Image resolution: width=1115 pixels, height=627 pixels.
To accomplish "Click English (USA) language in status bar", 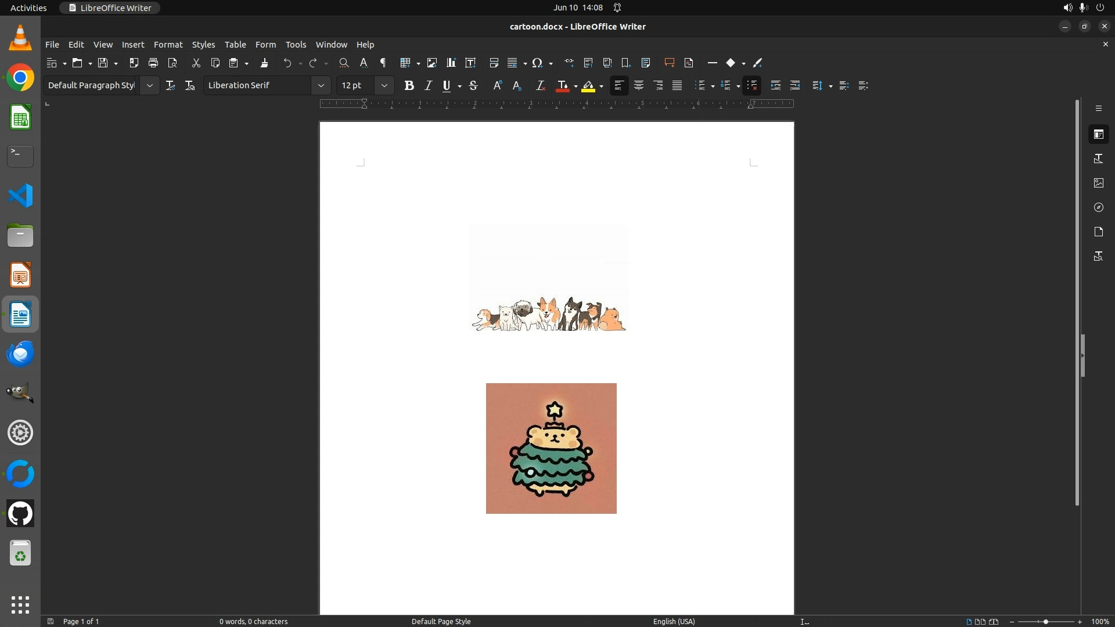I will 674,621.
